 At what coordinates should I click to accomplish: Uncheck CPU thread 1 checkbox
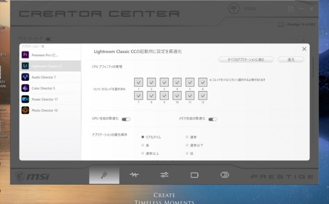coord(138,82)
